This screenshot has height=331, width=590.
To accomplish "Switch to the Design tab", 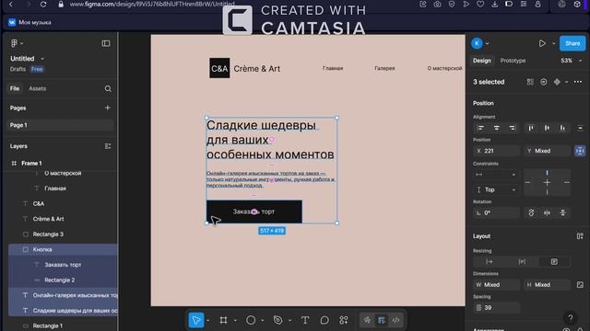I will (482, 61).
